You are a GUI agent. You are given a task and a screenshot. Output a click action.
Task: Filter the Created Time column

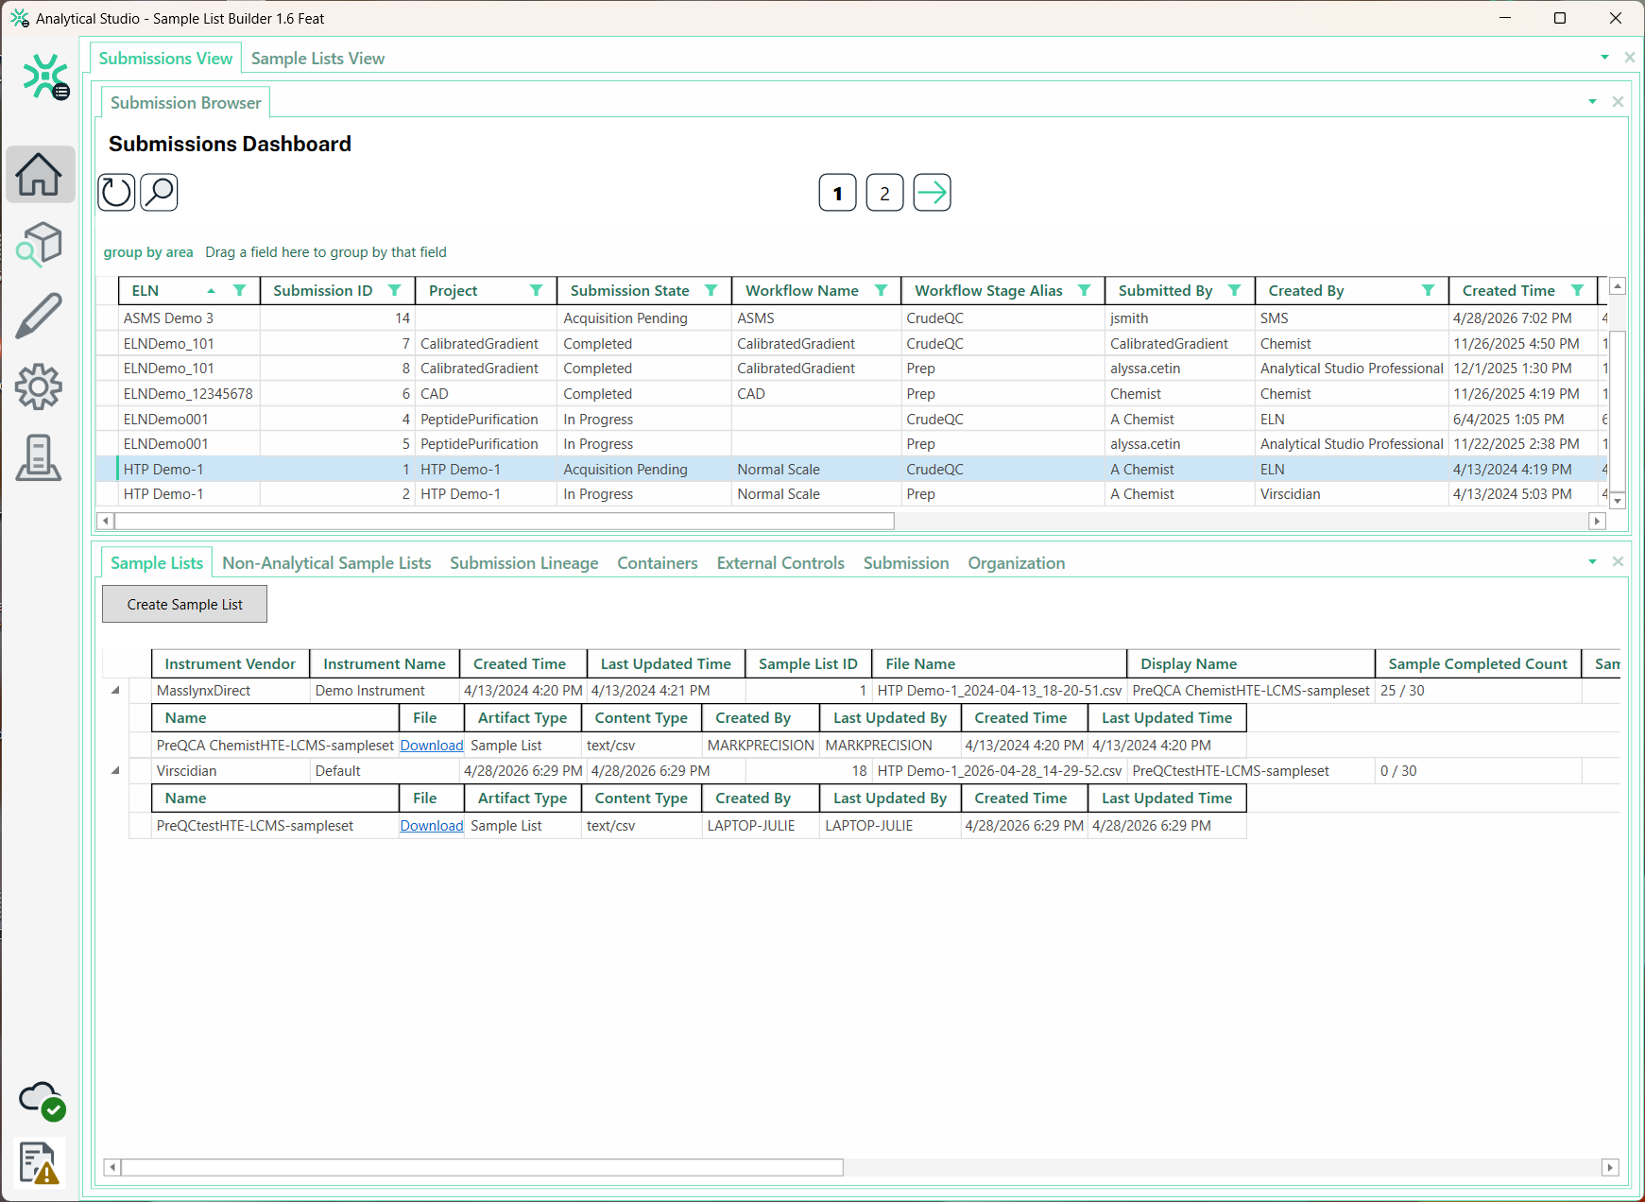tap(1578, 291)
